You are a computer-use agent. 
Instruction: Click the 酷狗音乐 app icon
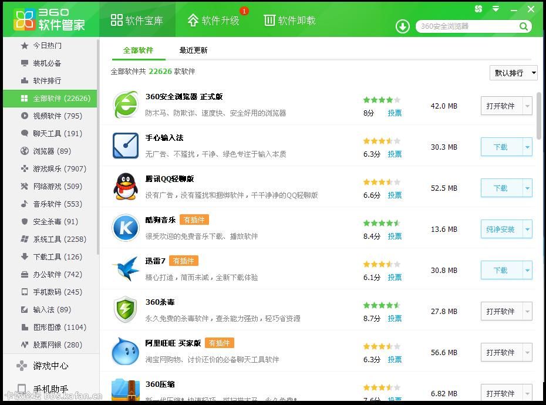click(125, 229)
